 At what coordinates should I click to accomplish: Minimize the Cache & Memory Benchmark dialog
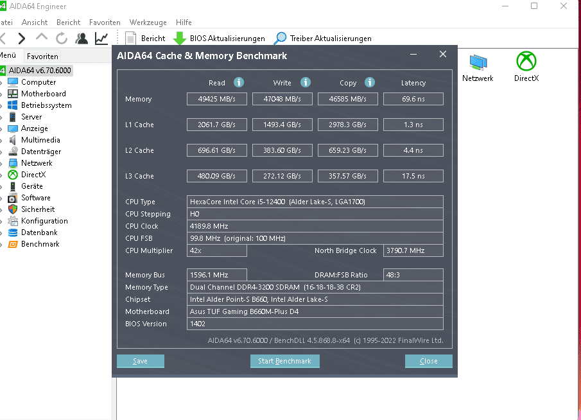coord(413,54)
